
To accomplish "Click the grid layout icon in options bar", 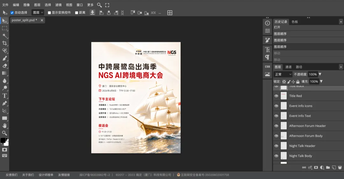I will [170, 13].
